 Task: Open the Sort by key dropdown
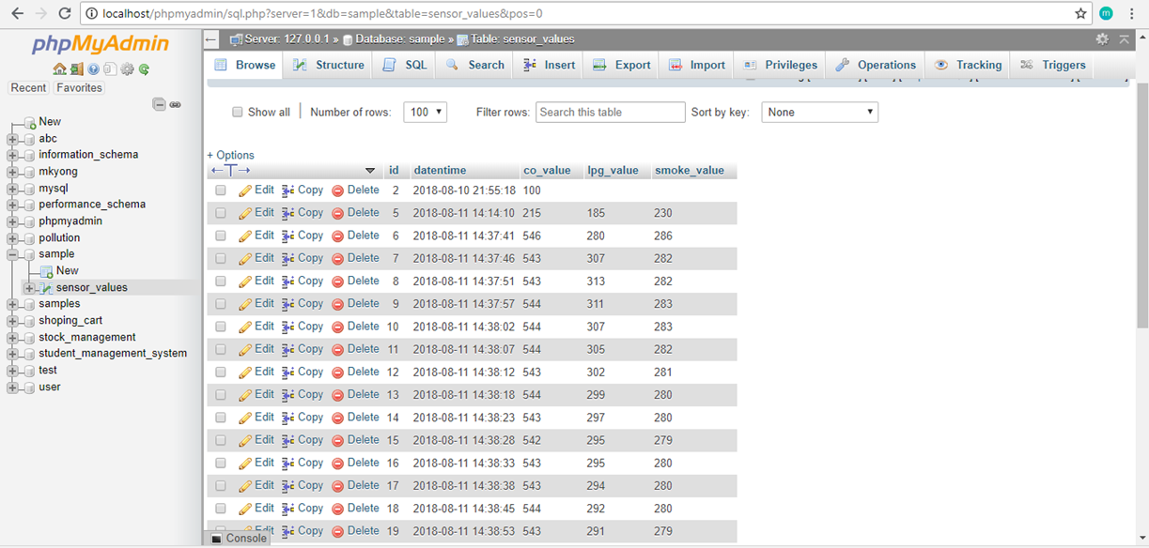click(819, 113)
